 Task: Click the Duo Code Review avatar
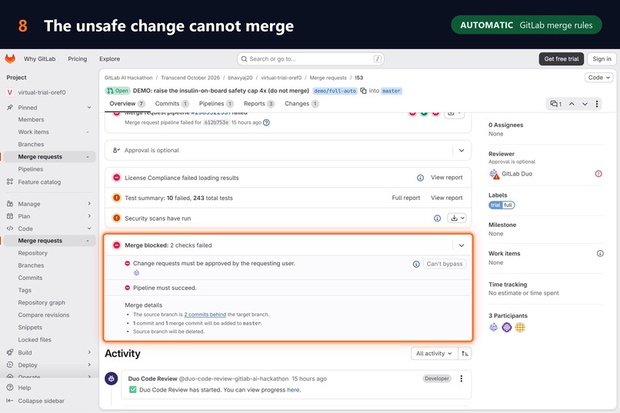pyautogui.click(x=111, y=378)
